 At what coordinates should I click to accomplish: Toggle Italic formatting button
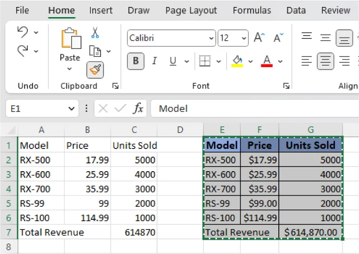coord(154,61)
